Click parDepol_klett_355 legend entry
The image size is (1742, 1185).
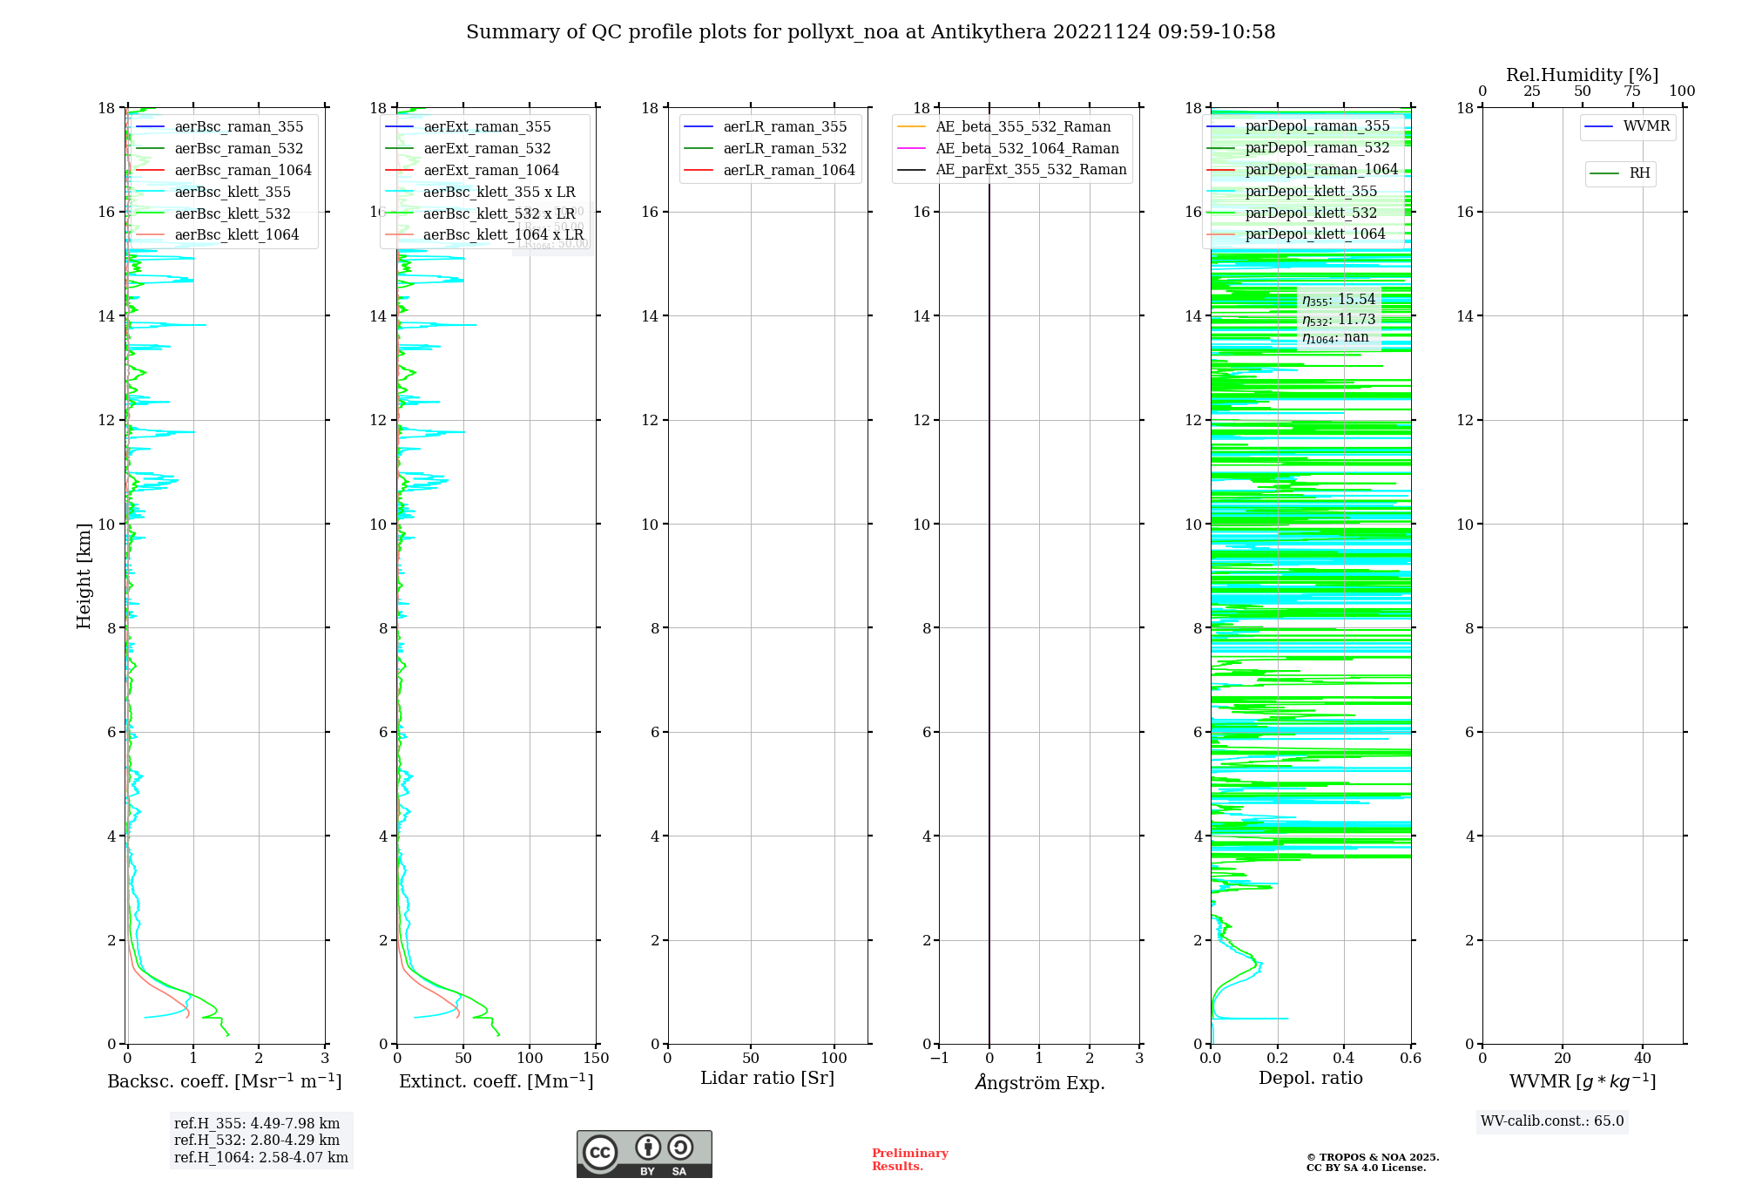[1311, 192]
